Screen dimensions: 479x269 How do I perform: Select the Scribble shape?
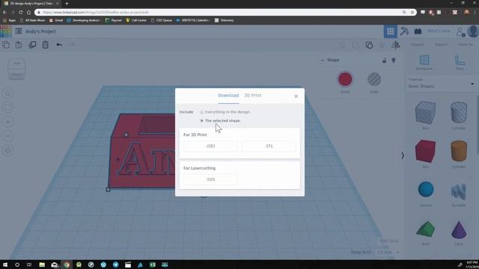coord(458,192)
